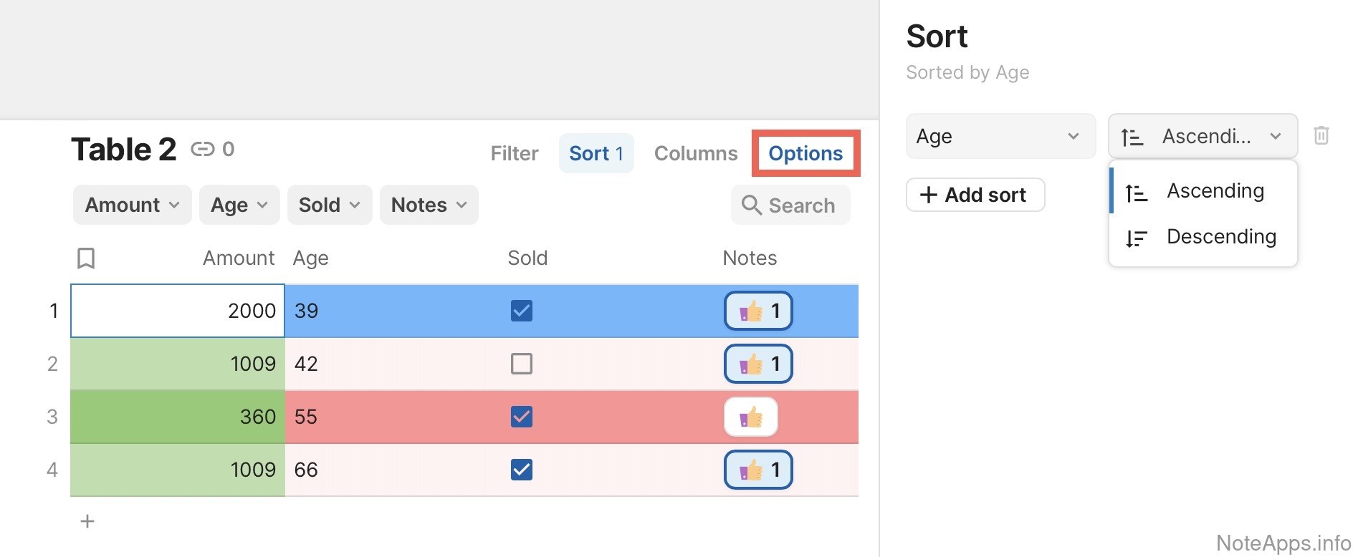The width and height of the screenshot is (1353, 557).
Task: Select the green cell with amount 360
Action: pos(178,417)
